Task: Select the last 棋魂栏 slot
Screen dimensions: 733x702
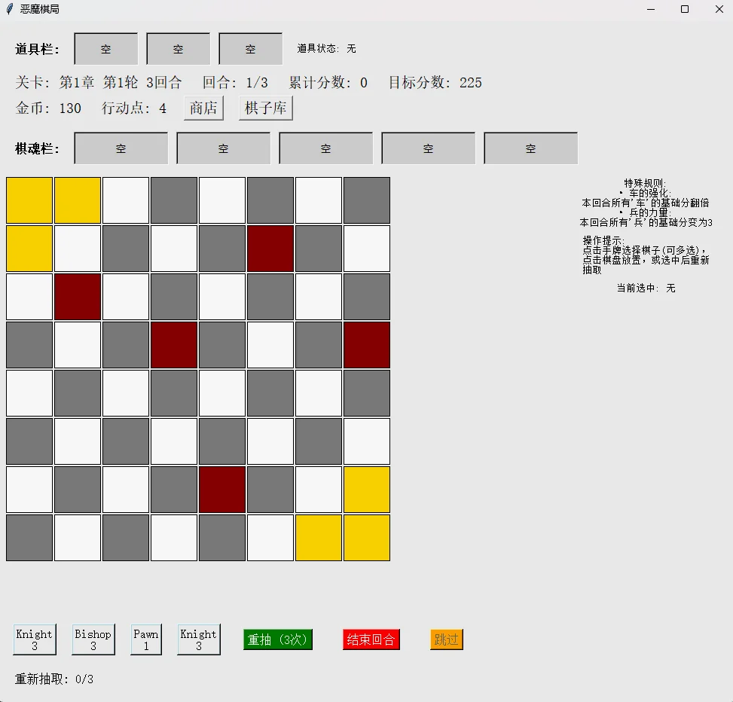Action: coord(530,148)
